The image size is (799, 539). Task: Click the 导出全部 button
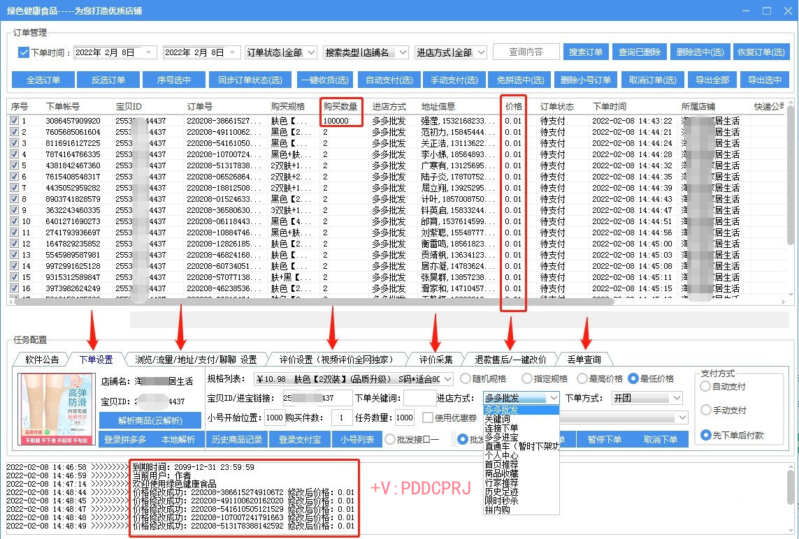(x=712, y=80)
